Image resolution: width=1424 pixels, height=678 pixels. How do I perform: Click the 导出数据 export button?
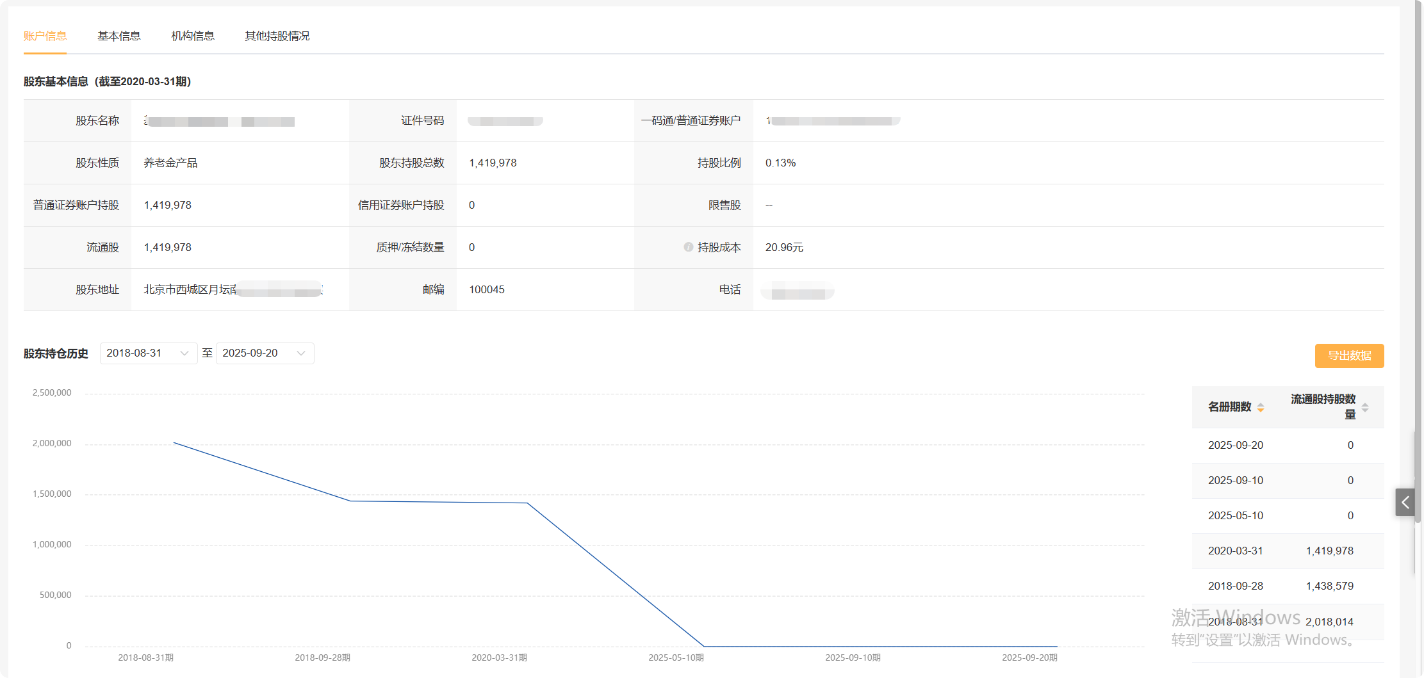[1350, 356]
